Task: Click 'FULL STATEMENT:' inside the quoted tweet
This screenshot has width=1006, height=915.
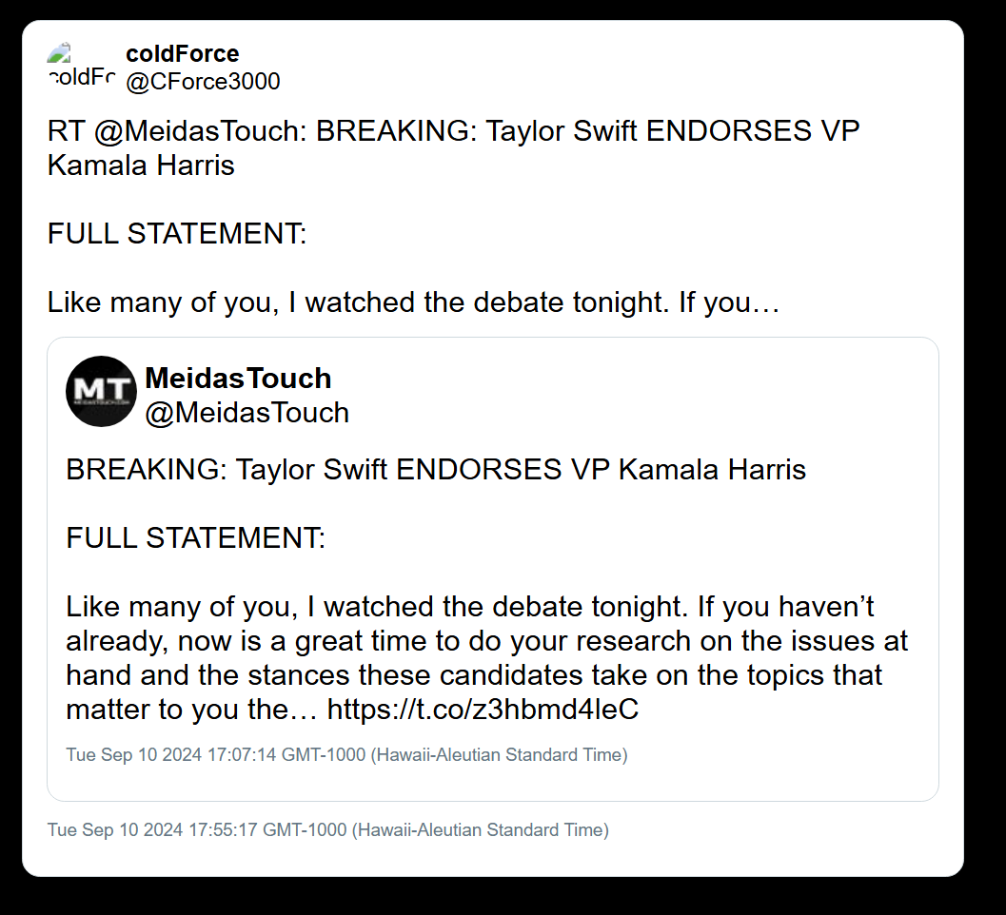Action: click(196, 538)
